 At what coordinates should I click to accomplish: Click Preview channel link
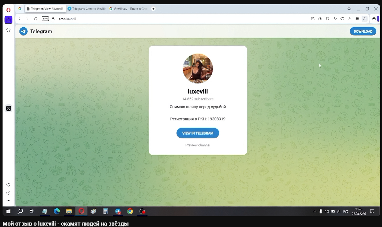point(198,145)
